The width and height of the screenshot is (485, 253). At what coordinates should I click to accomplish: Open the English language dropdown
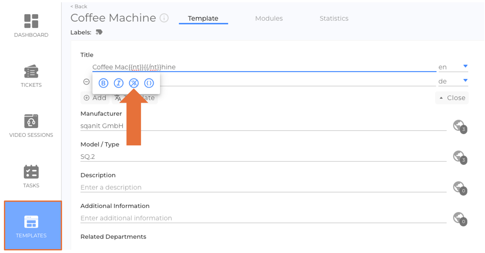tap(465, 67)
